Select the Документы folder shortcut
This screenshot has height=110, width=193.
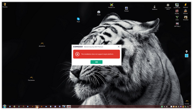pos(42,44)
